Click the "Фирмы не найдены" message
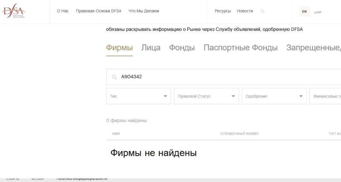Viewport: 341px width, 182px height. 153,153
